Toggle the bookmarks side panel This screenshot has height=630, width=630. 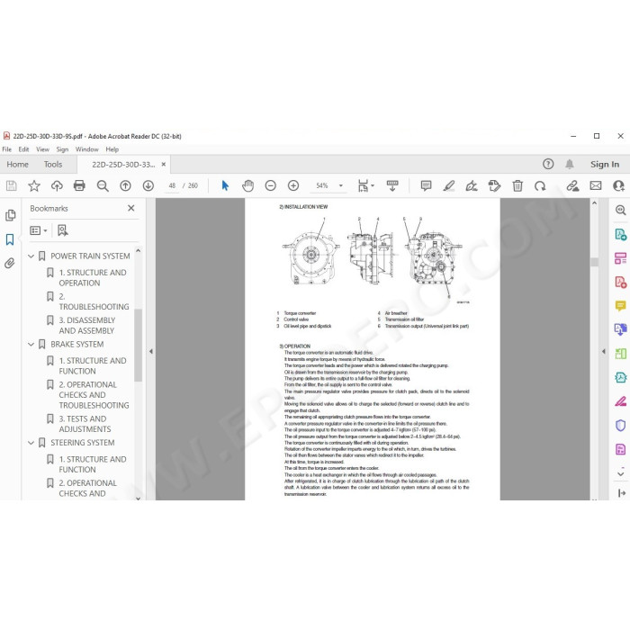pyautogui.click(x=10, y=239)
